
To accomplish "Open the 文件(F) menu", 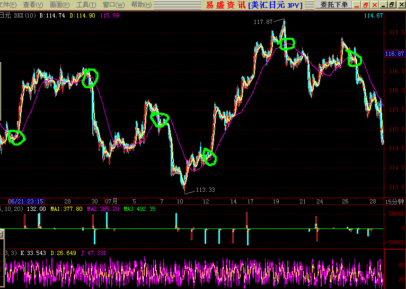I will click(7, 5).
